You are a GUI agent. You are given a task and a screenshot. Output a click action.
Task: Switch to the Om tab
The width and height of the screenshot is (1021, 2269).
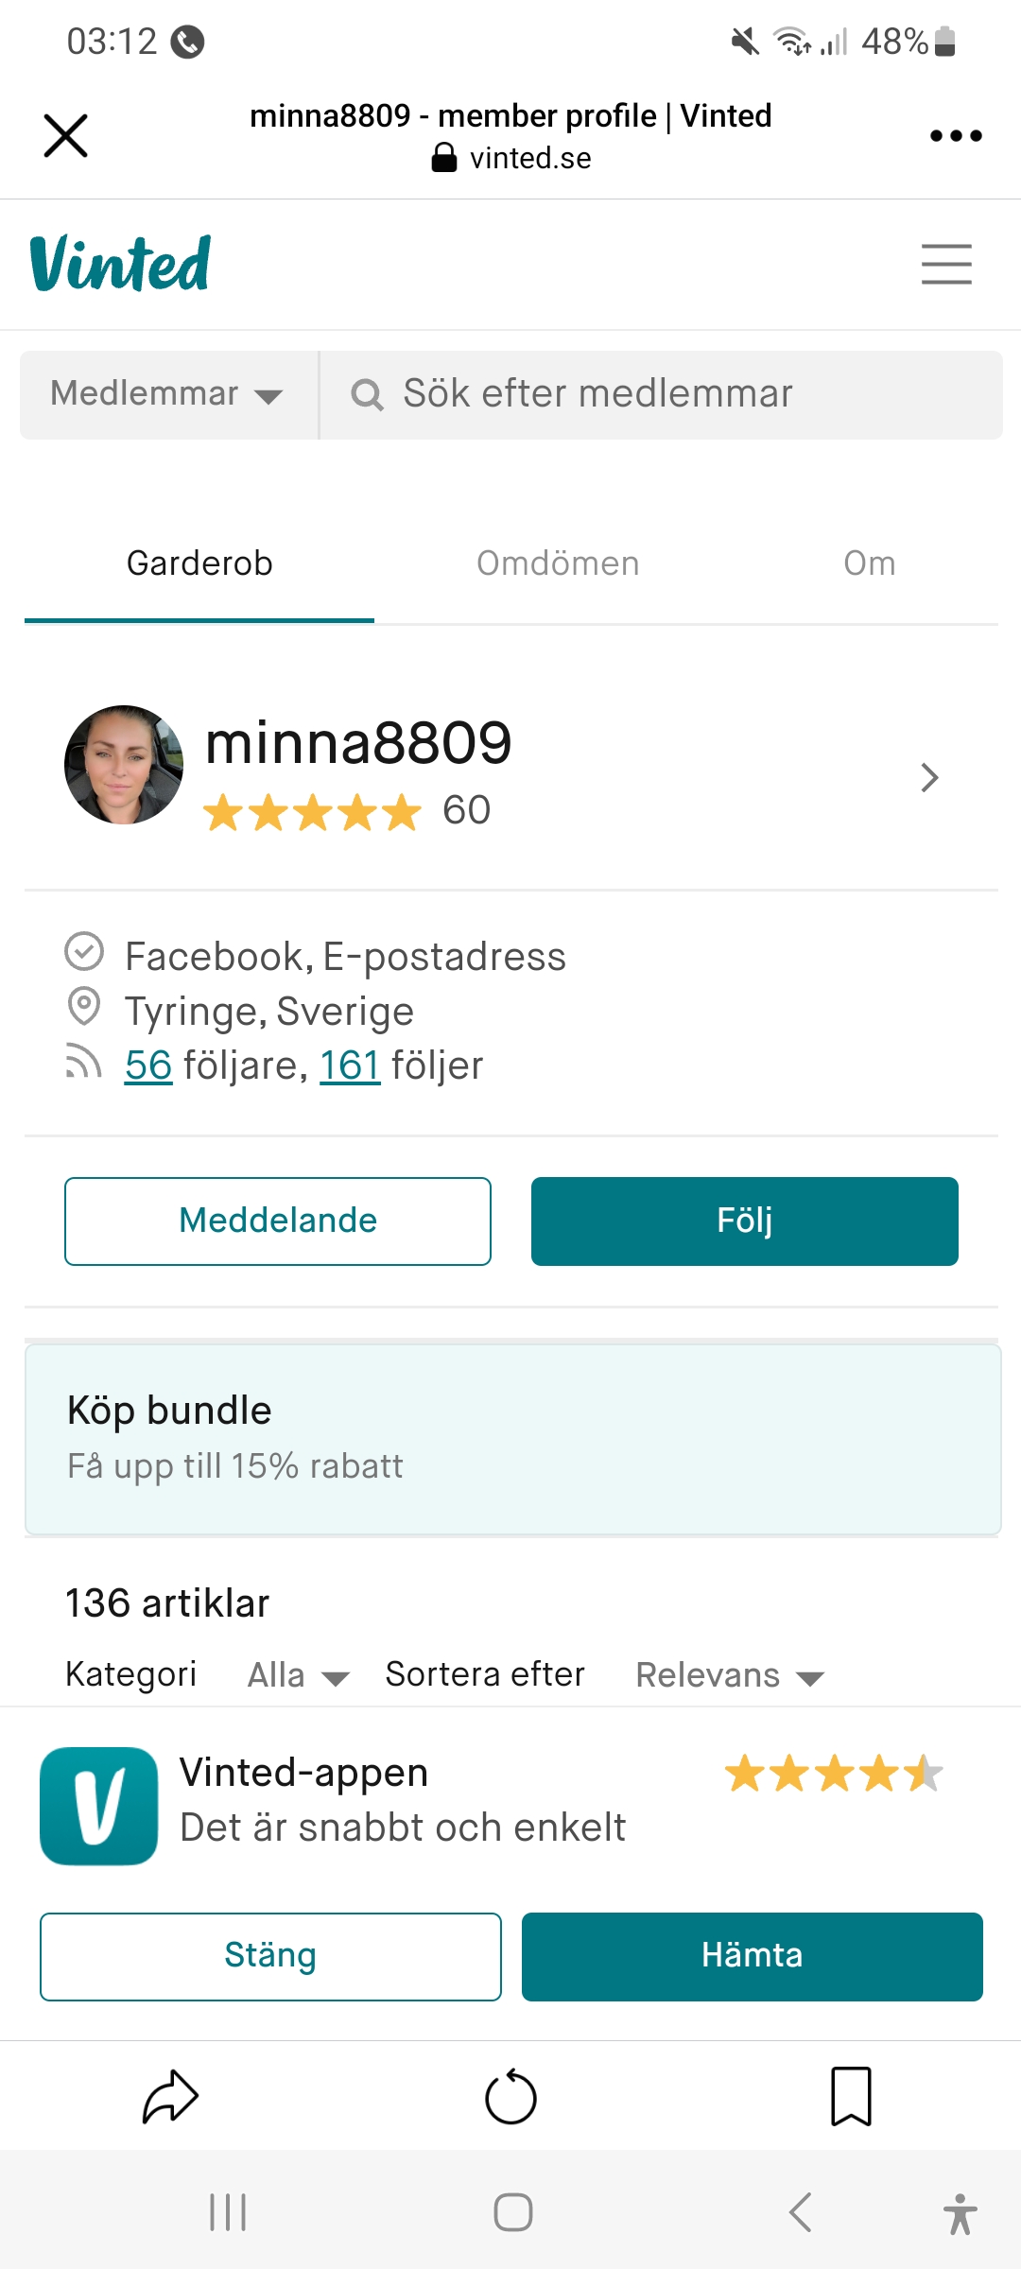(x=869, y=563)
